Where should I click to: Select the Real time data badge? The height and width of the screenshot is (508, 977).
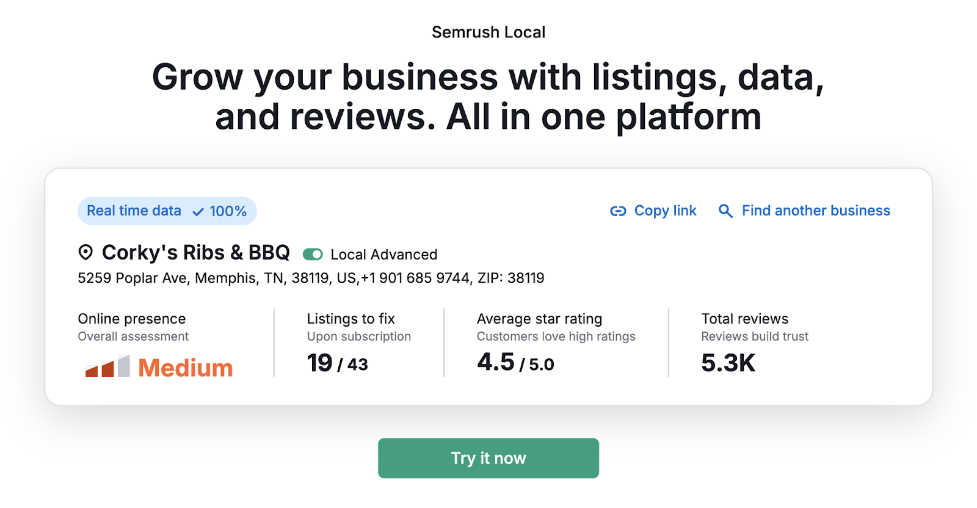167,211
